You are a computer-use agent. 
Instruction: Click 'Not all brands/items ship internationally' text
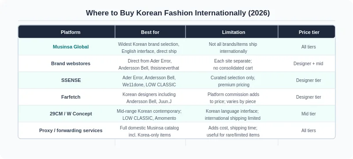click(233, 48)
